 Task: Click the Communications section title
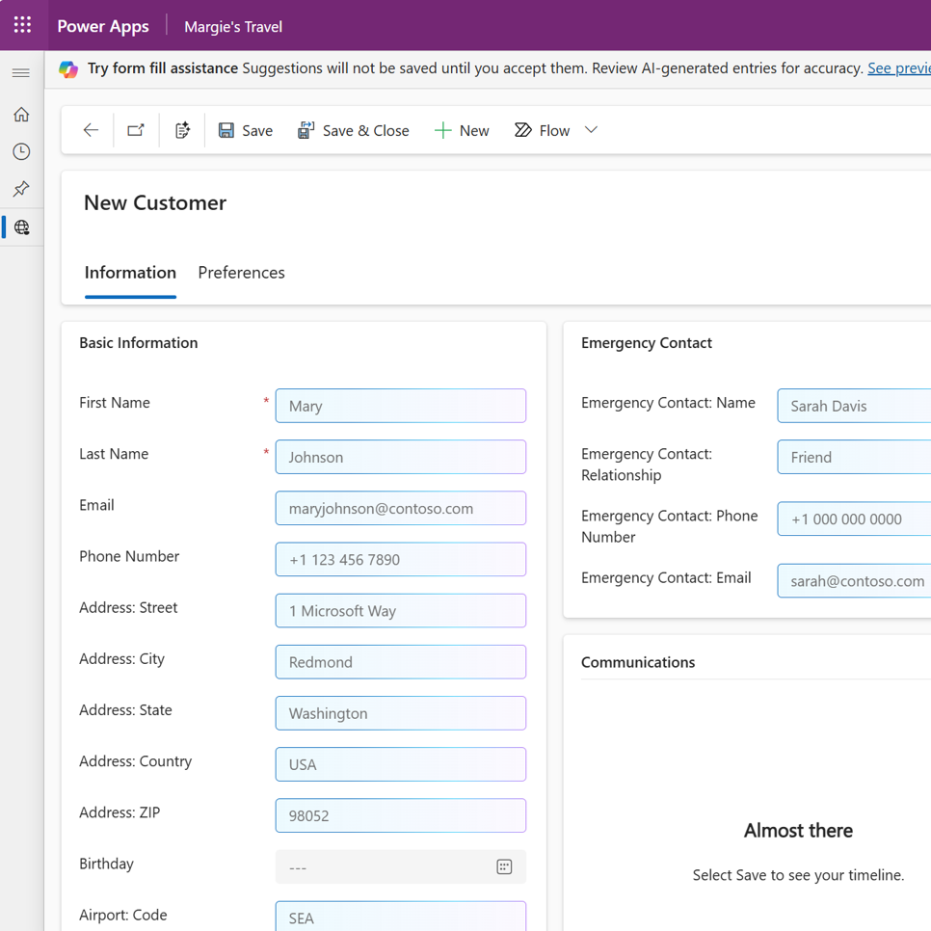(638, 663)
